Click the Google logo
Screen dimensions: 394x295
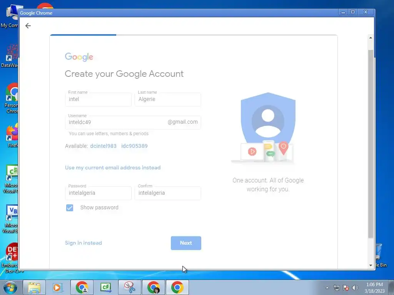click(x=79, y=57)
